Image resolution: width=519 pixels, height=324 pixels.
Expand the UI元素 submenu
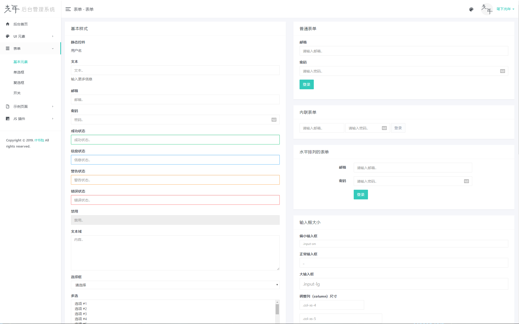[x=29, y=36]
